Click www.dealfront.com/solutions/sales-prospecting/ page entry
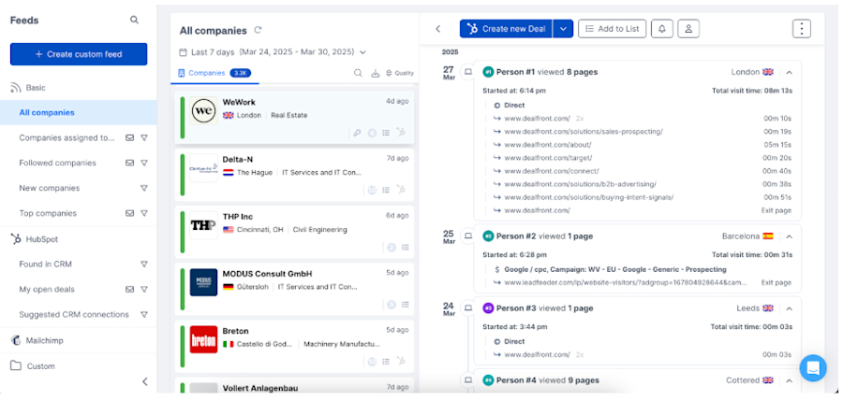This screenshot has width=843, height=400. tap(584, 132)
